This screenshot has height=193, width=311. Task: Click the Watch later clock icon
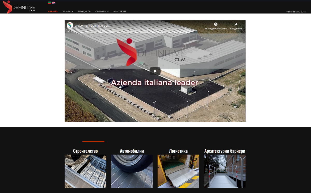coord(216,24)
